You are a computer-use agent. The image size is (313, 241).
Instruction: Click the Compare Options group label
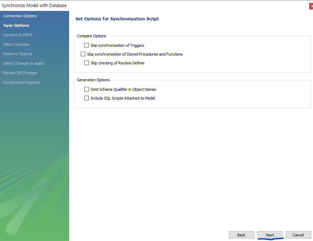(92, 36)
